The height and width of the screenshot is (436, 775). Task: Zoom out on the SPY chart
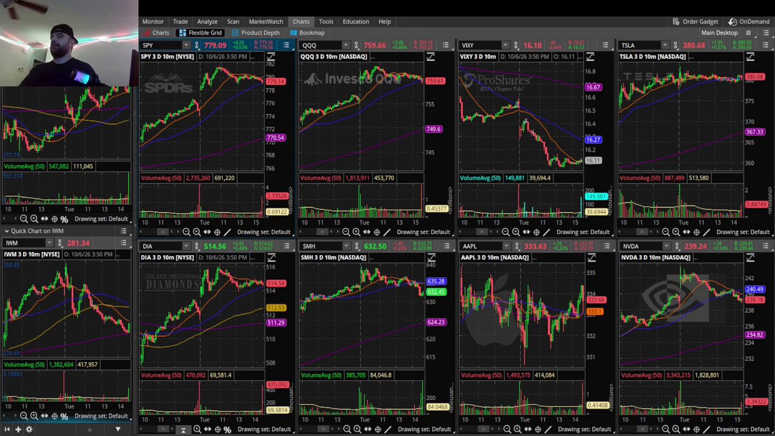tap(187, 232)
